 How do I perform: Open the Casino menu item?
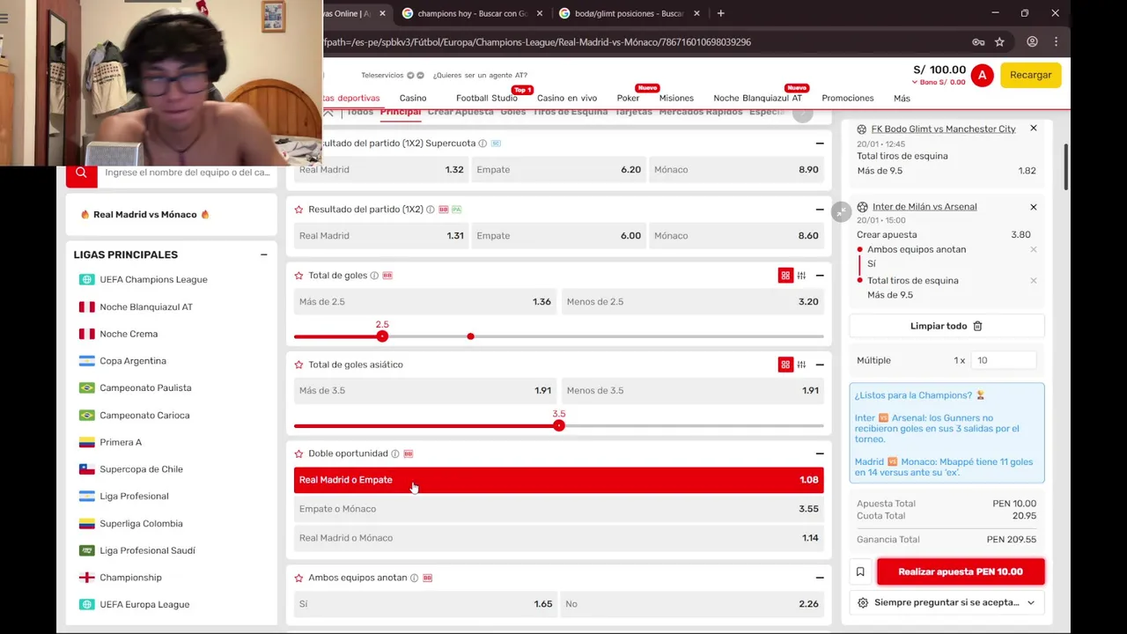(x=413, y=98)
